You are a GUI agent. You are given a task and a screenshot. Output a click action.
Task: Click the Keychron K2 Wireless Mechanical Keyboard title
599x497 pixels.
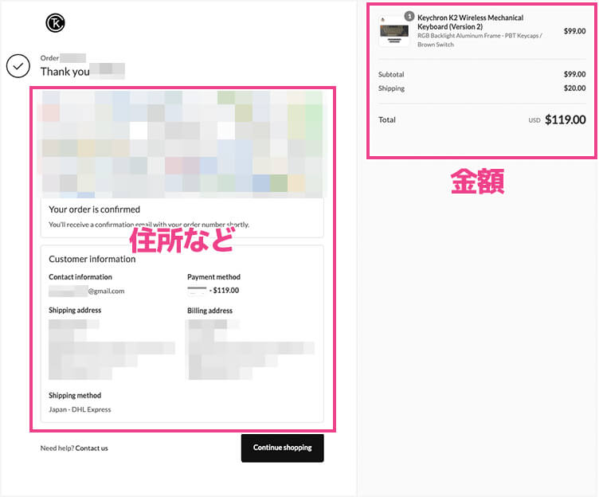pyautogui.click(x=470, y=22)
